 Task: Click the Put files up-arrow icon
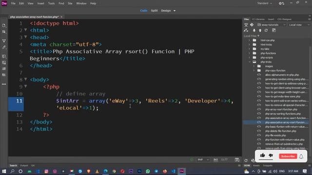(260, 30)
